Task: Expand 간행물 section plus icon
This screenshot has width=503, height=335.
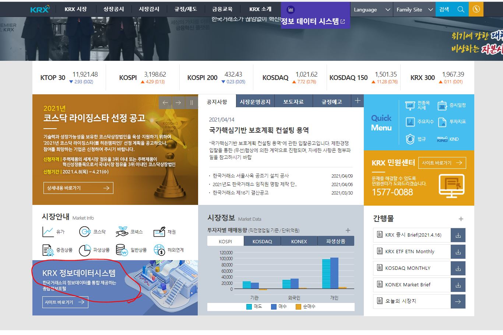Action: point(461,219)
